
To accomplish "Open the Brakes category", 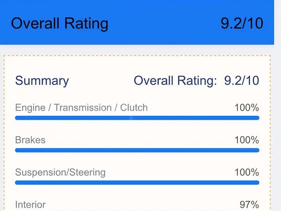I will click(x=30, y=140).
